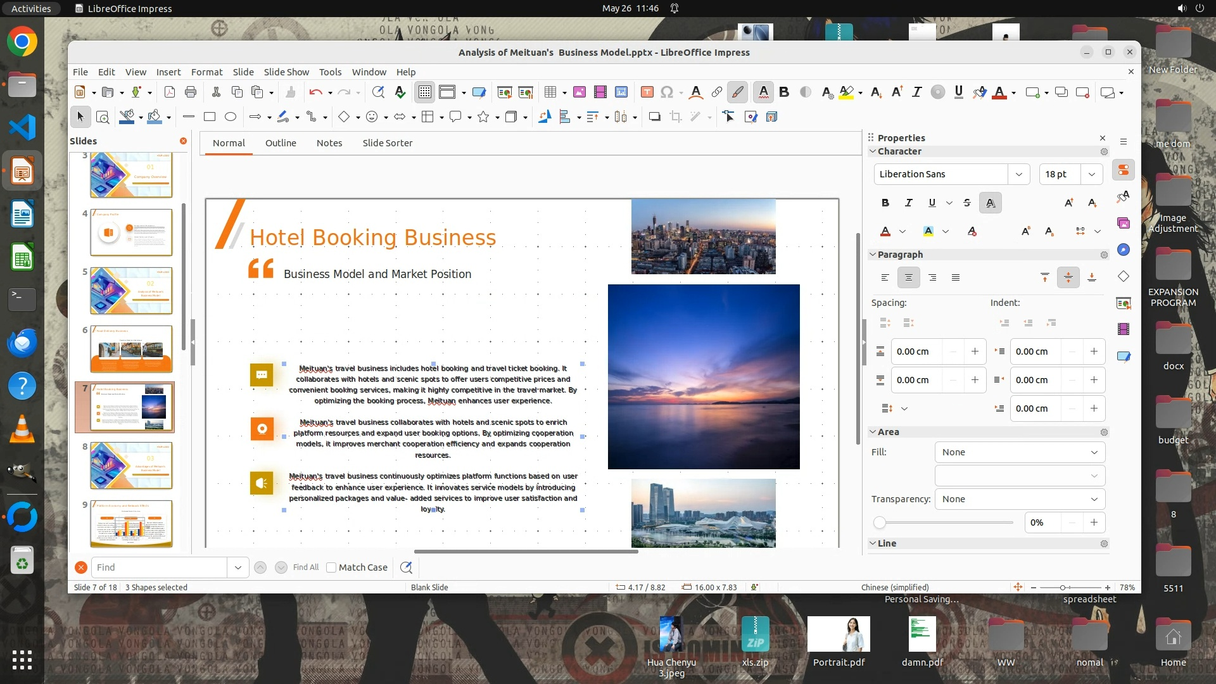
Task: Click the Find All button
Action: click(x=305, y=567)
